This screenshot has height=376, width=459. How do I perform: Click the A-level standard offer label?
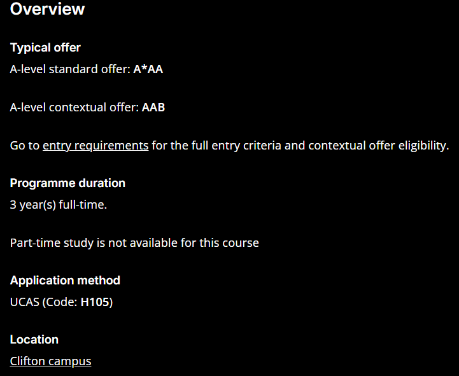click(70, 69)
